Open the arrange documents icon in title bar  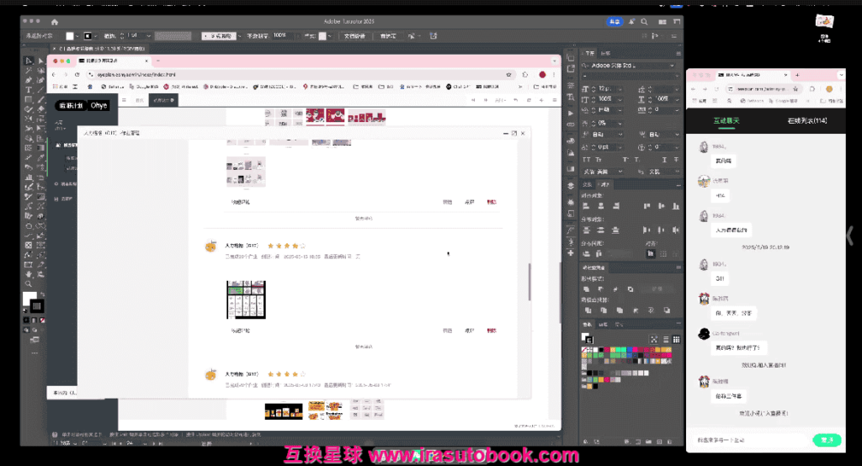coord(662,22)
